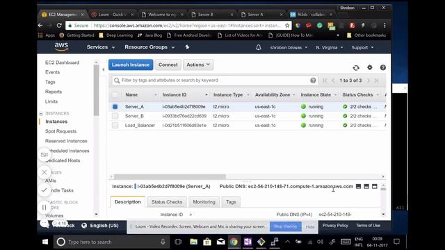Open the Actions dropdown
This screenshot has height=250, width=445.
198,65
